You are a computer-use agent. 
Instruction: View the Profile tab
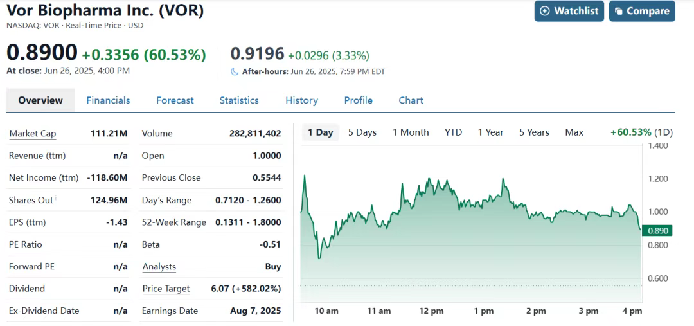pos(358,100)
